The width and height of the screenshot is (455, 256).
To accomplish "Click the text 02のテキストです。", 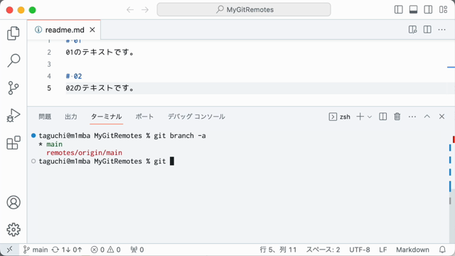I will click(100, 88).
